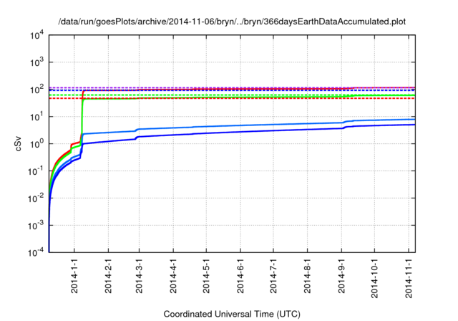Click the 10^-2 y-axis tick label

click(x=36, y=198)
